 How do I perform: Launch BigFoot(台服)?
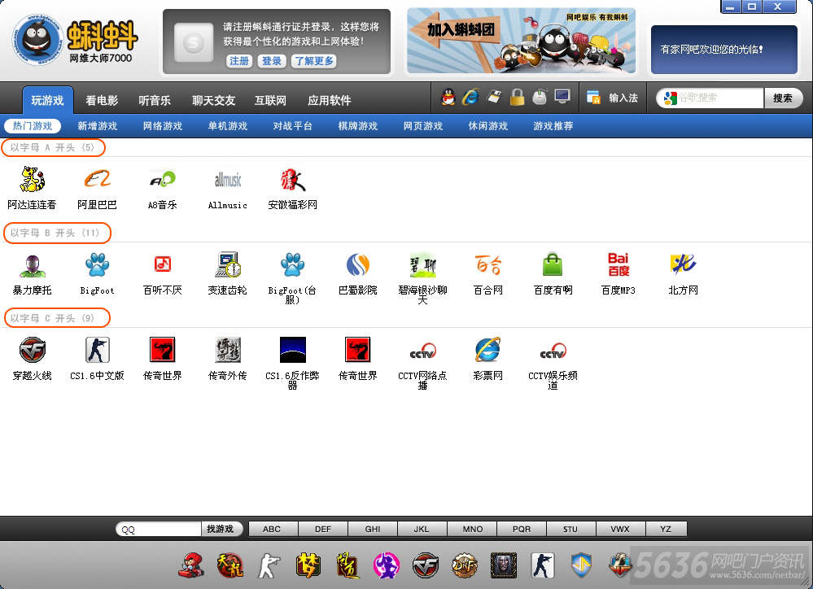pos(292,278)
